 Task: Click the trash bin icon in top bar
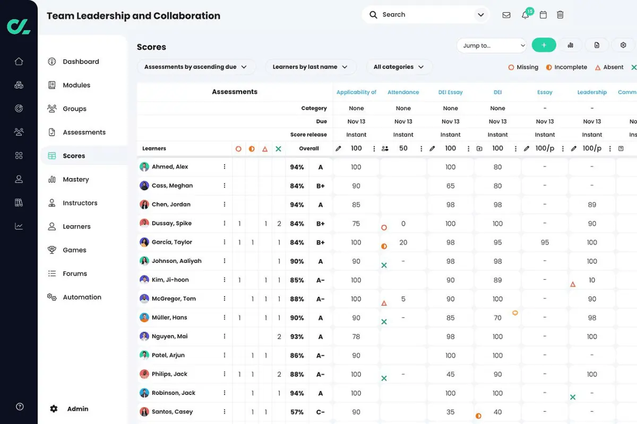[560, 15]
